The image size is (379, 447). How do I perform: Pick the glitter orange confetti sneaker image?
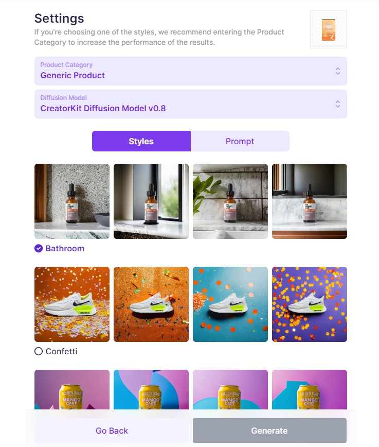point(151,304)
